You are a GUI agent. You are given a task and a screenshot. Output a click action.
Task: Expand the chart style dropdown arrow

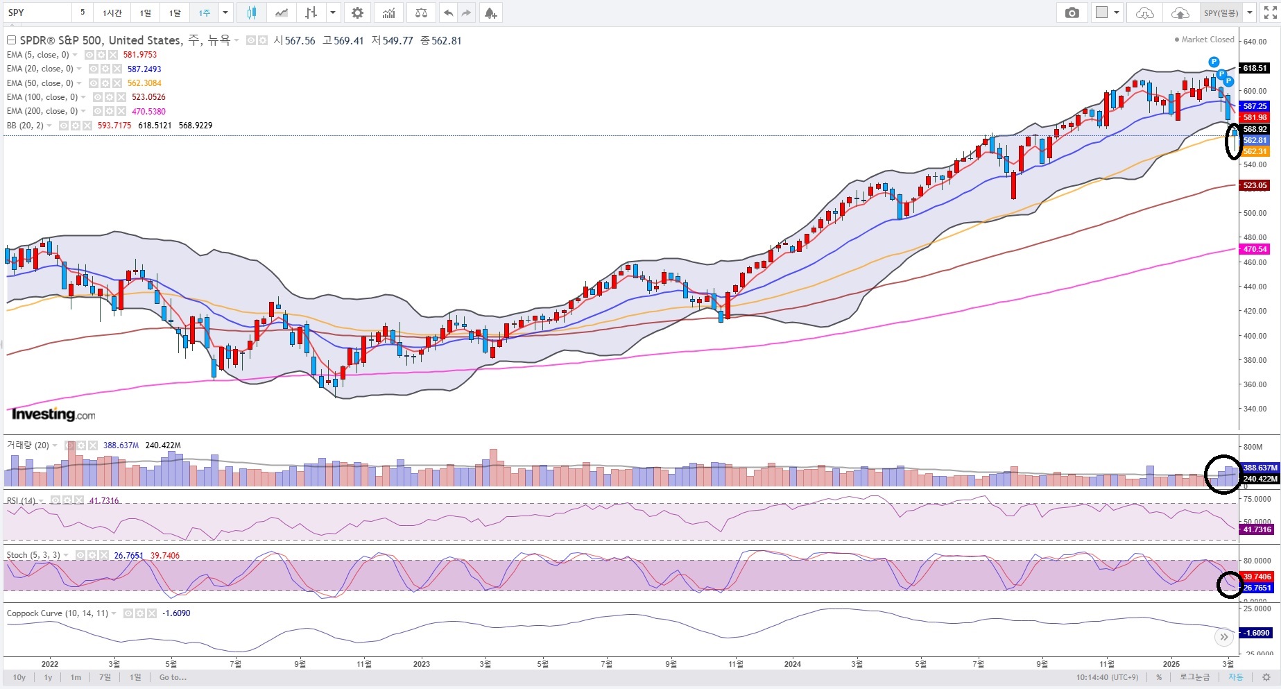[x=334, y=12]
